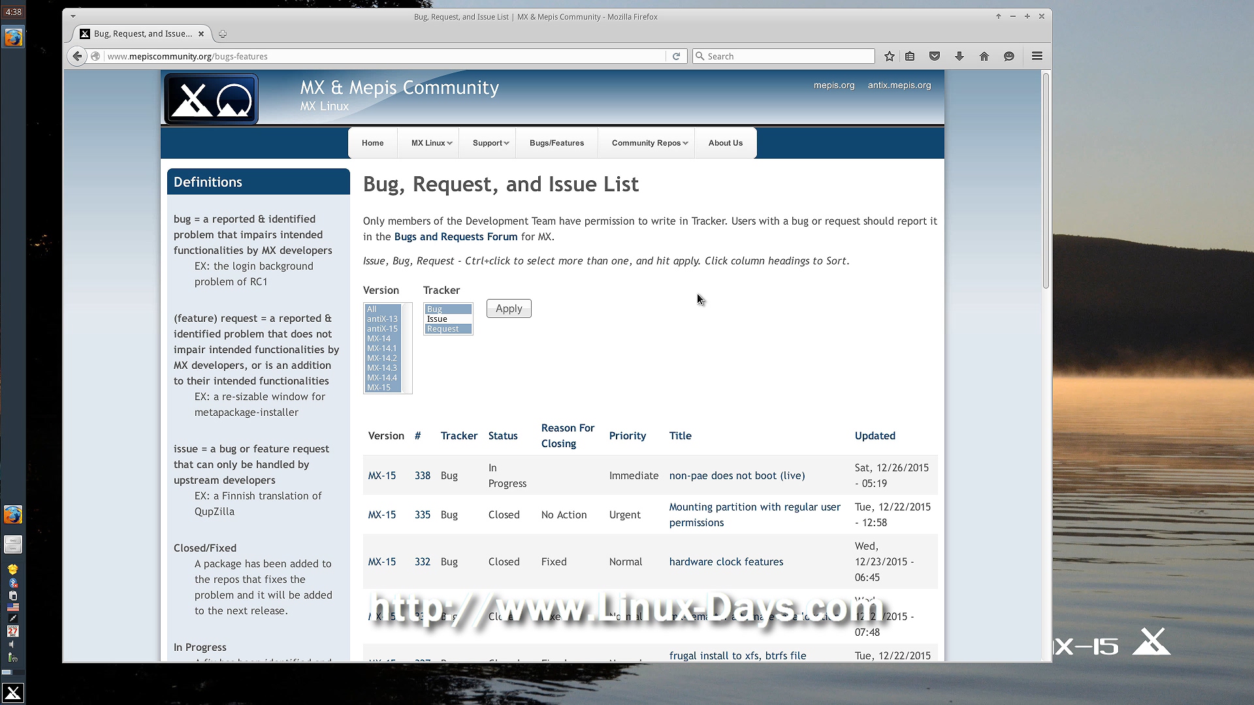This screenshot has height=705, width=1254.
Task: Open the Firefox hamburger menu
Action: click(1037, 56)
